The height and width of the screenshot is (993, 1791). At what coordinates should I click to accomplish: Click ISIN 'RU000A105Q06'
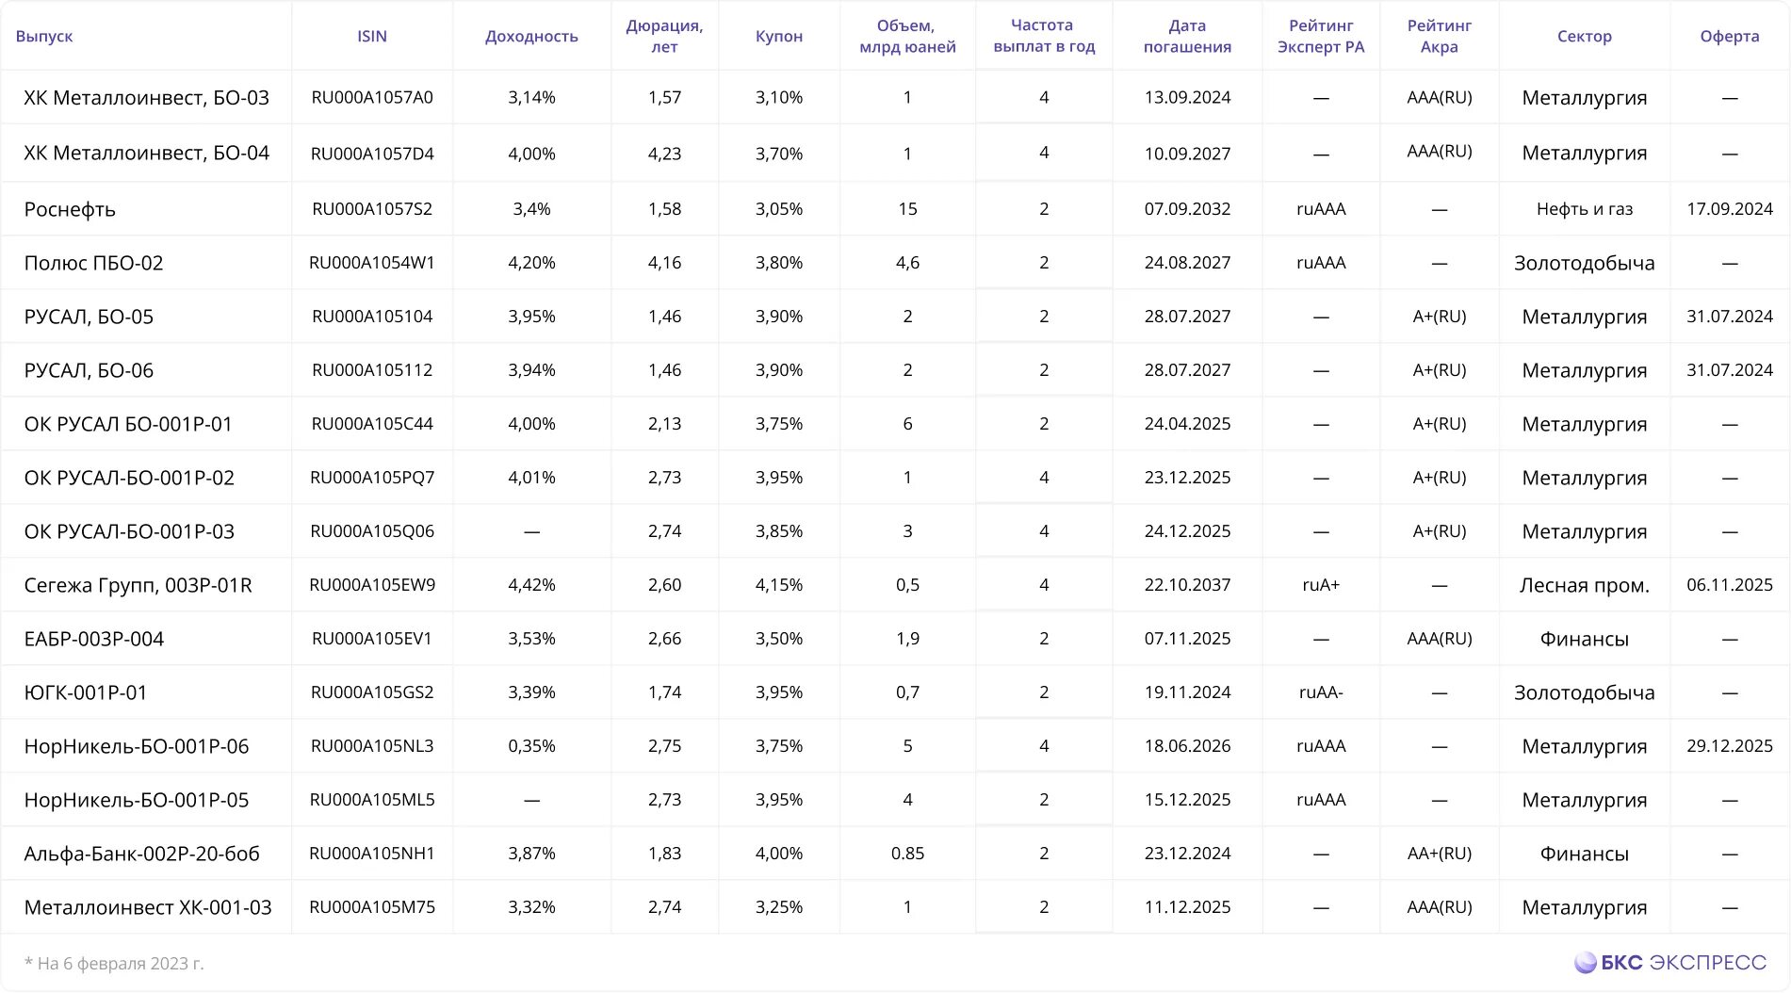372,530
